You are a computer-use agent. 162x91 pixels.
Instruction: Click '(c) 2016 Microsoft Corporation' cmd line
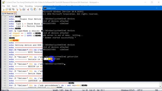[70, 14]
